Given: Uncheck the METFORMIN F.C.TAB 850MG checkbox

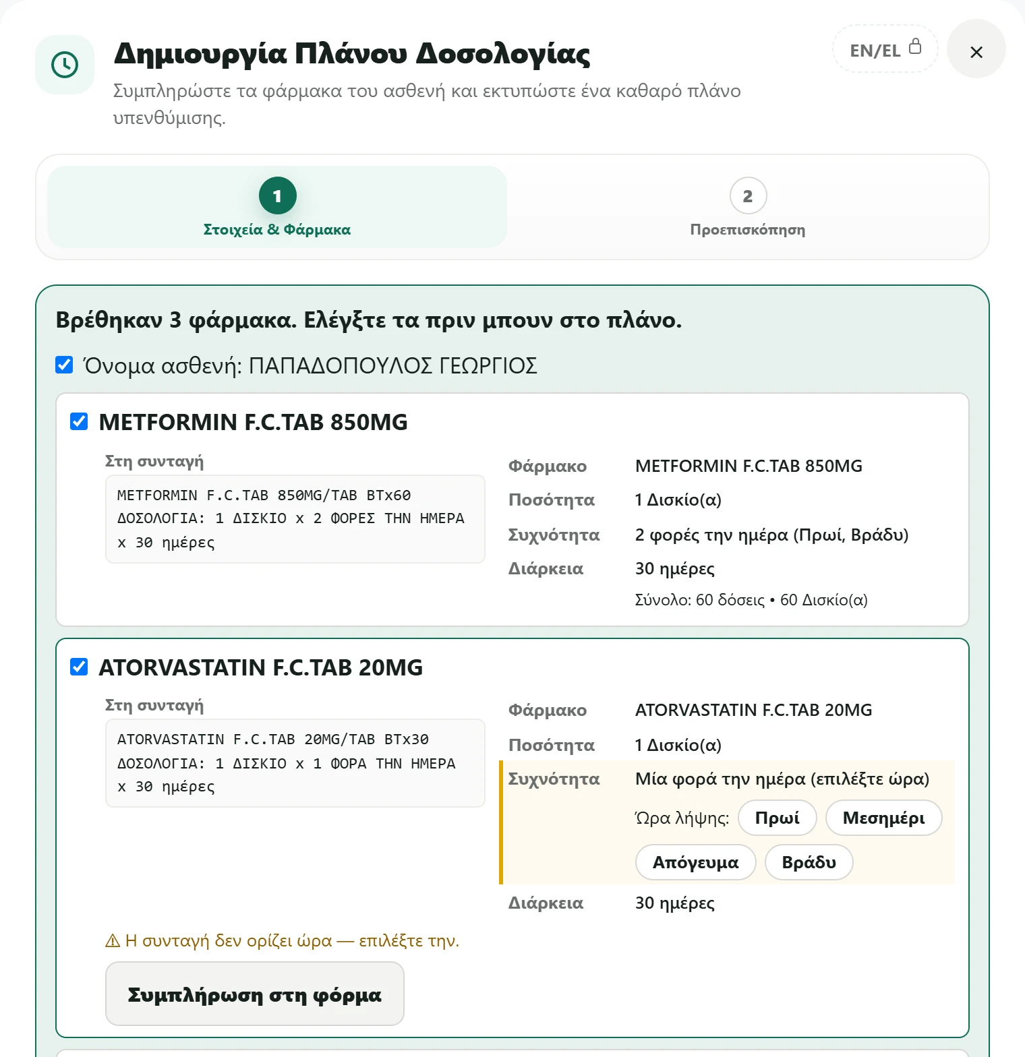Looking at the screenshot, I should pos(79,421).
